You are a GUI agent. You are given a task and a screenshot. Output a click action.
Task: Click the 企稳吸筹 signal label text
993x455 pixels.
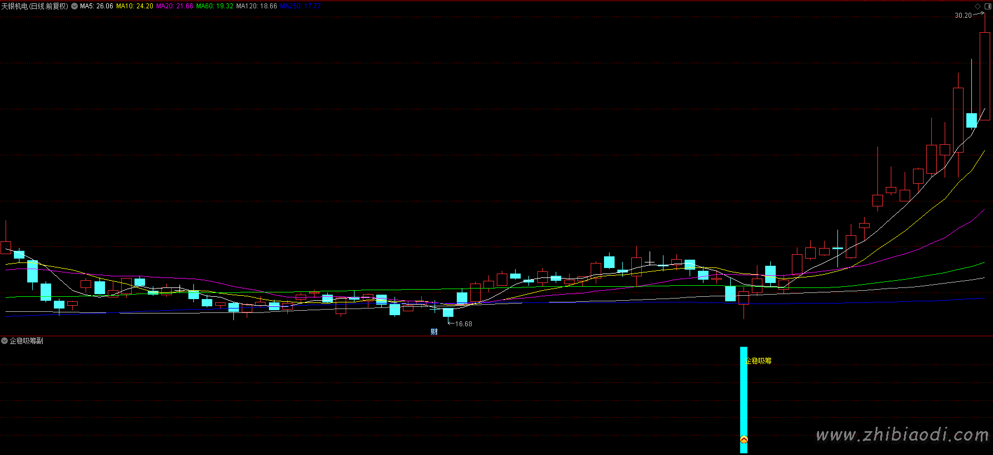coord(759,361)
